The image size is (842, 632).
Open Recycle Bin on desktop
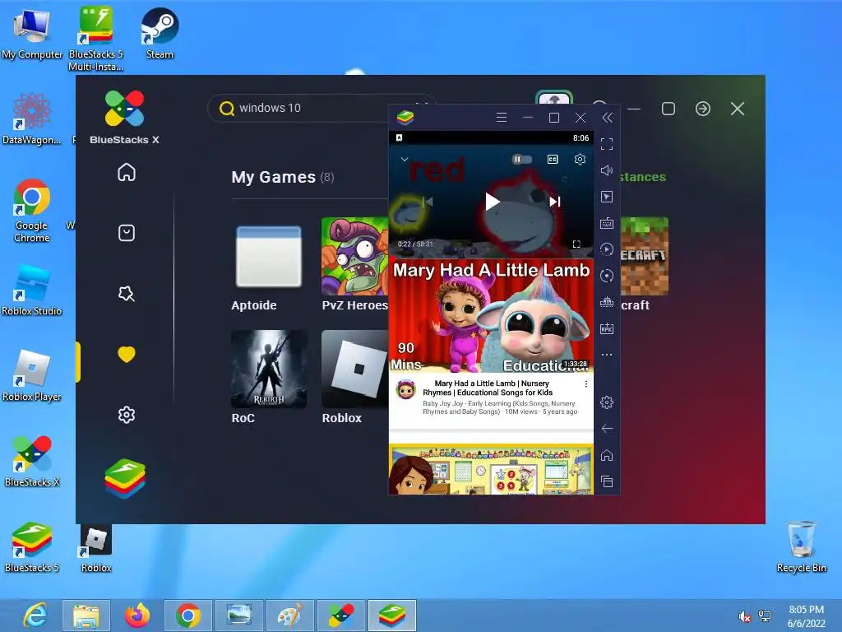[x=801, y=547]
